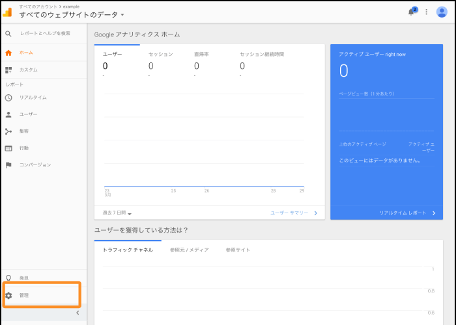Switch to the トラフィック チャネル tab
The width and height of the screenshot is (456, 325).
128,250
